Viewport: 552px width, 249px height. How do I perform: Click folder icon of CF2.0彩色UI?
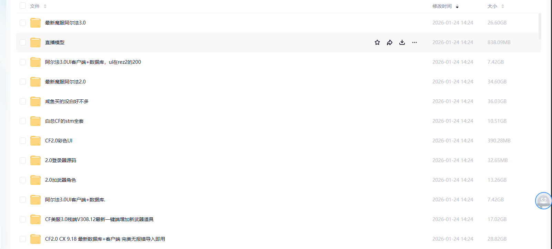click(35, 141)
